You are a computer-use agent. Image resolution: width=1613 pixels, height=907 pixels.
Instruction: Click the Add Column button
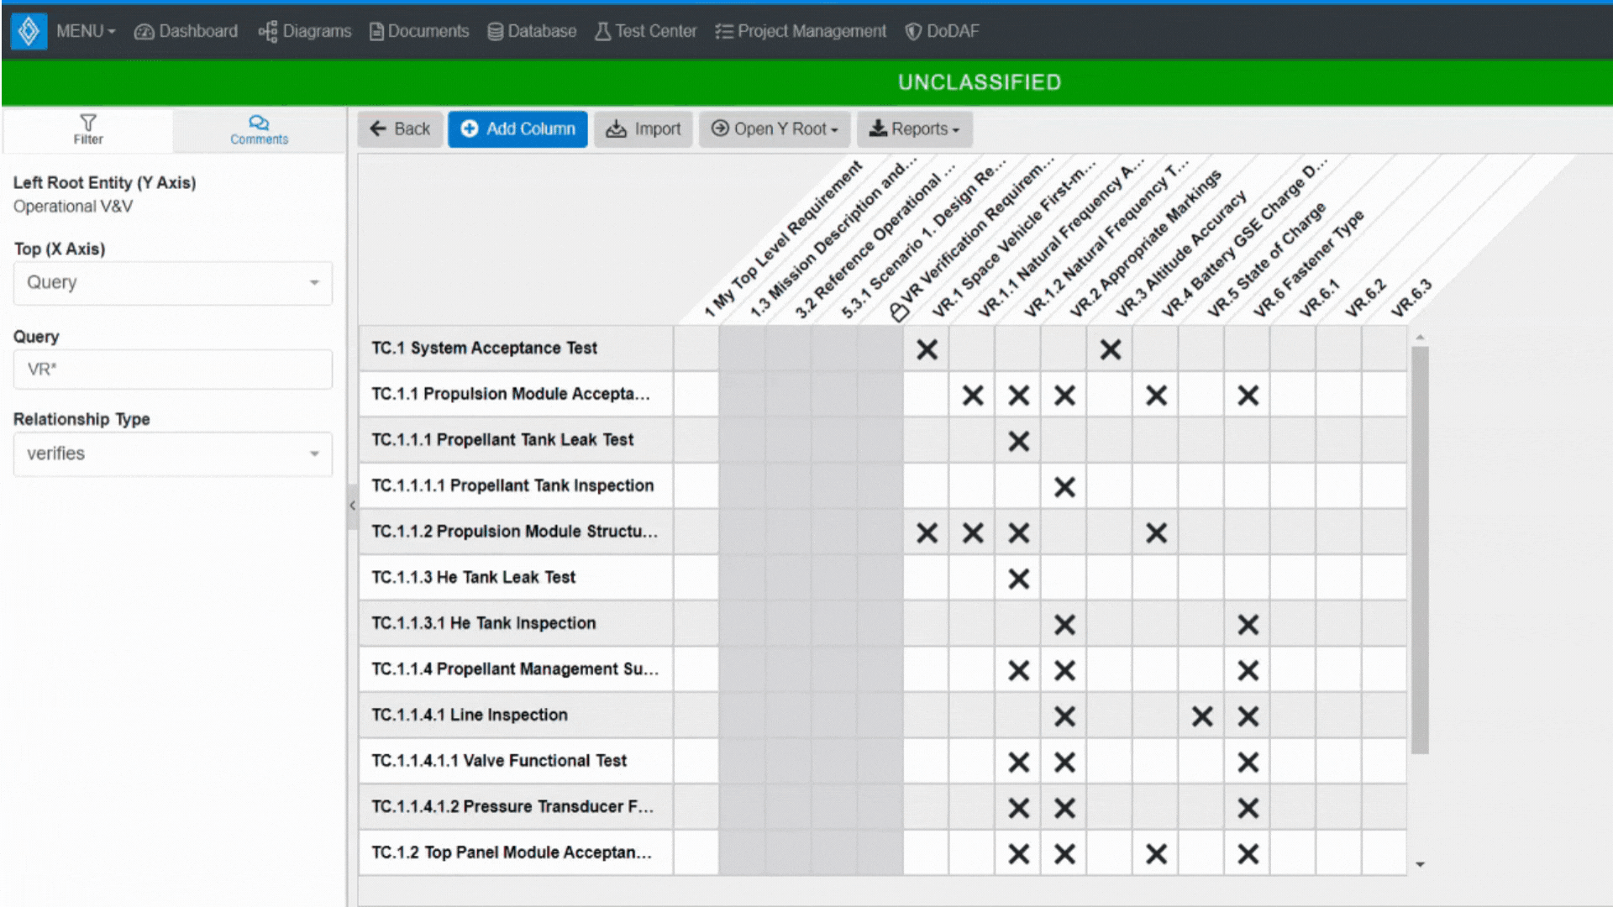[x=517, y=128]
